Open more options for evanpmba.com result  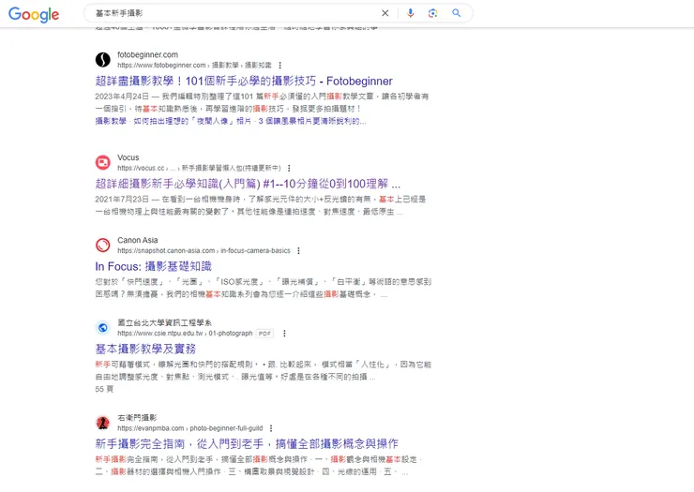pyautogui.click(x=271, y=428)
